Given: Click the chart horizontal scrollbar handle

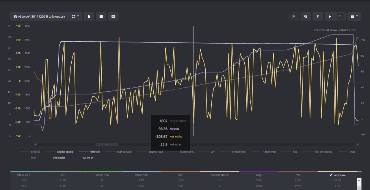Looking at the screenshot, I should click(107, 144).
